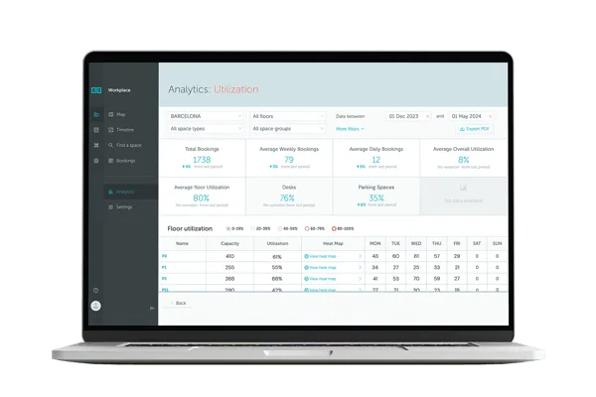Click View heat map for P2
The image size is (596, 397).
coord(322,279)
